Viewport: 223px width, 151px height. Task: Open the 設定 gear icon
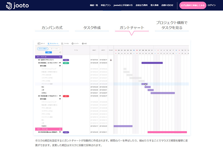pos(83,44)
